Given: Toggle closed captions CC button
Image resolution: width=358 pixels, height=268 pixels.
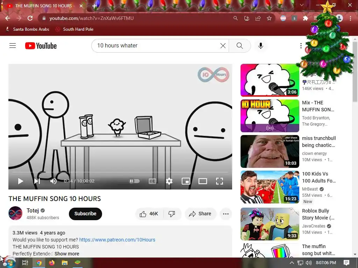Looking at the screenshot, I should coord(152,181).
